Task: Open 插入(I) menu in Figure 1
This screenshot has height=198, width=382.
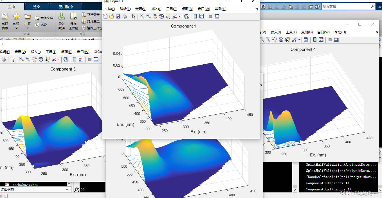Action: click(x=156, y=9)
